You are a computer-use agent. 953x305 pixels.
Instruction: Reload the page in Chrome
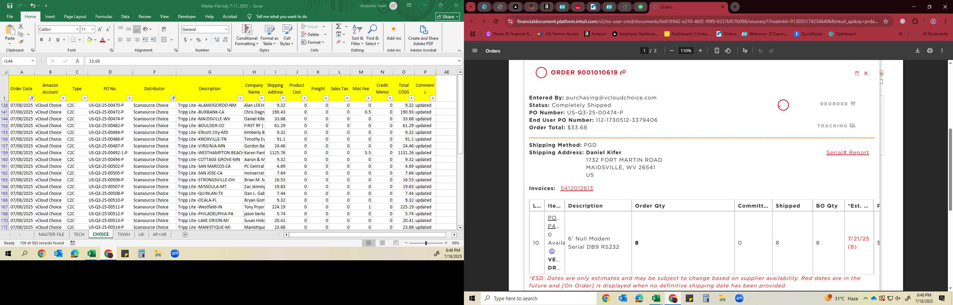496,21
